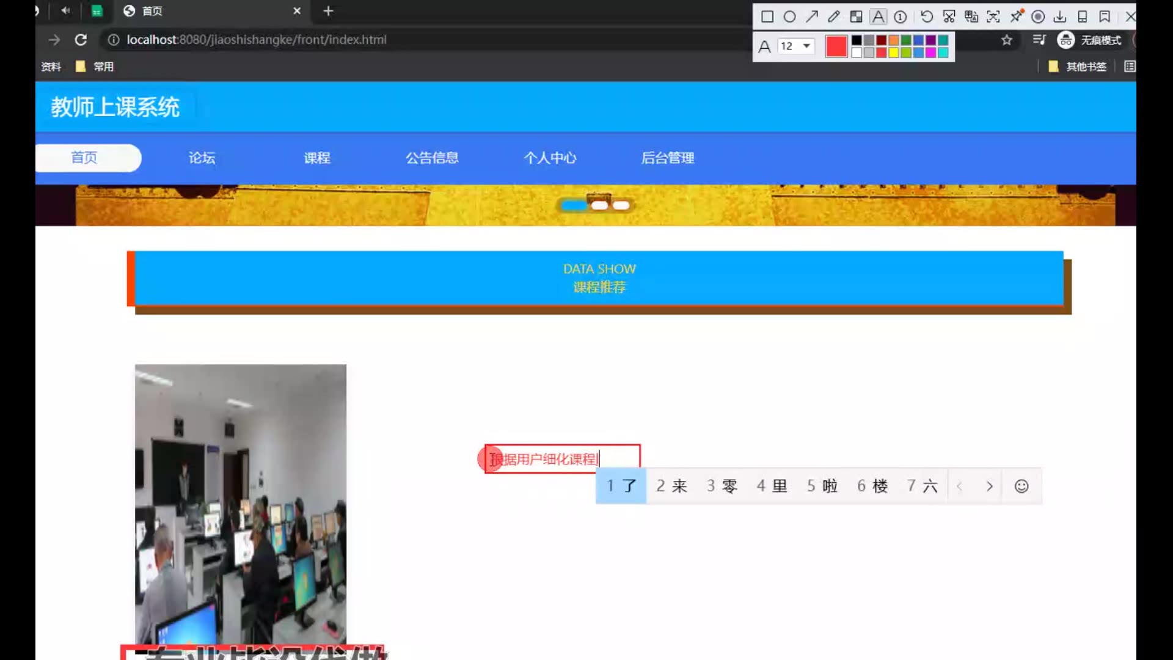Viewport: 1173px width, 660px height.
Task: Click the localhost URL address bar
Action: (256, 40)
